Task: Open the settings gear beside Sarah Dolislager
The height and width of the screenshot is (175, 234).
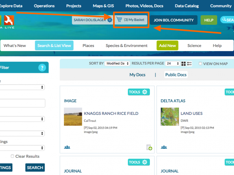Action: (110, 20)
